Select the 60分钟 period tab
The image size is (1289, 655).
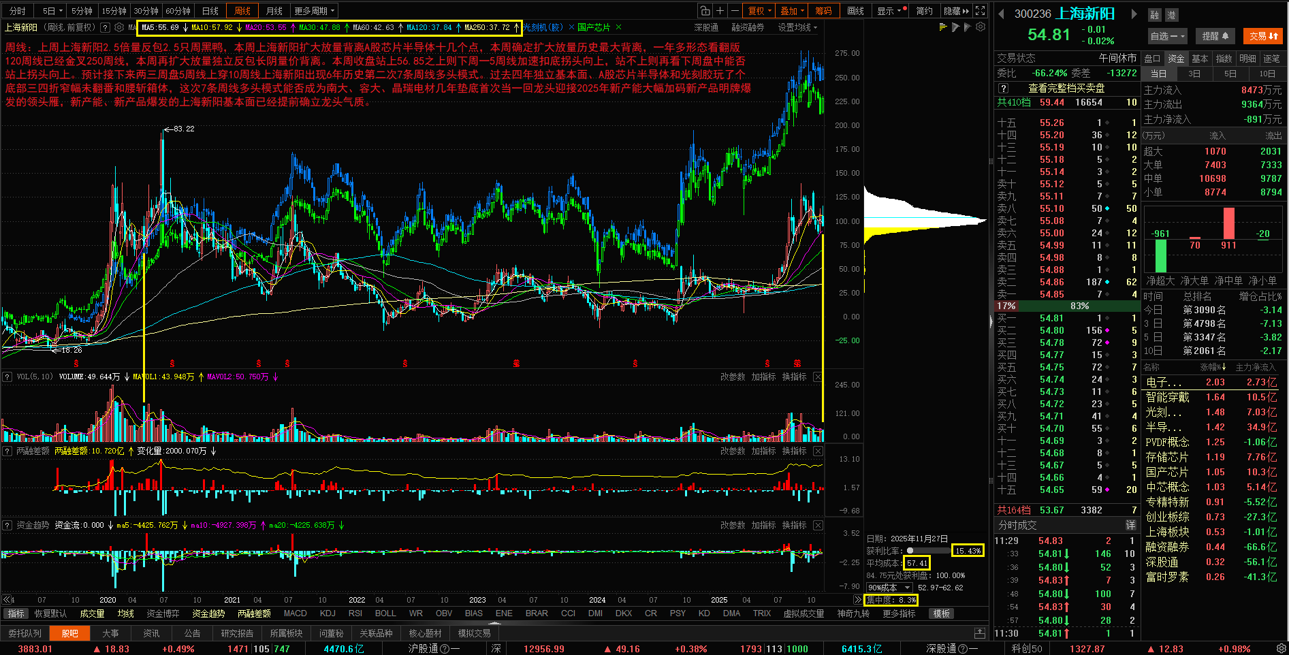point(178,11)
